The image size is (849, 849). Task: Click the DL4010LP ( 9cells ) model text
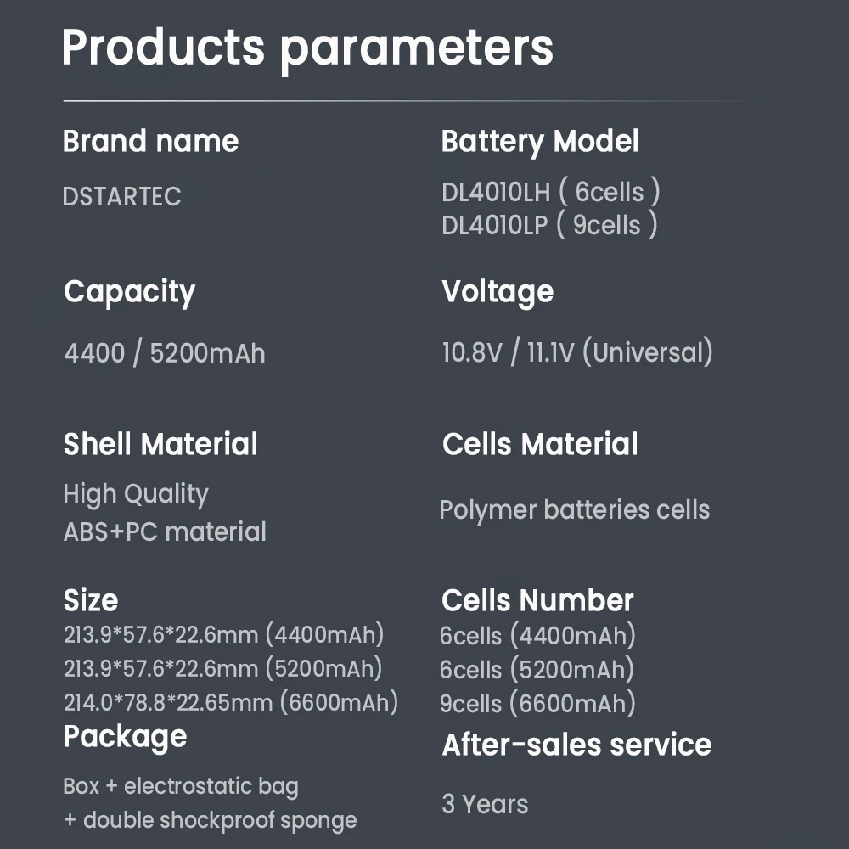pyautogui.click(x=549, y=225)
